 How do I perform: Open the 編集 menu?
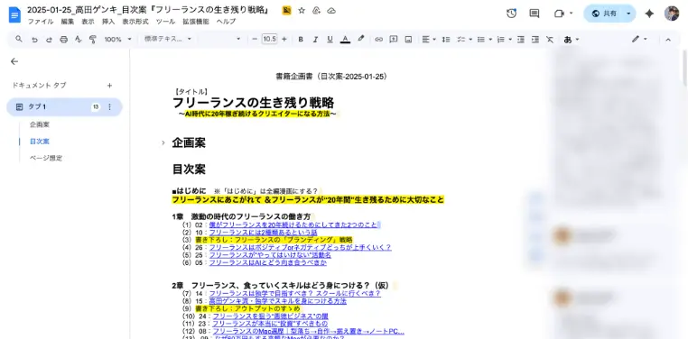tap(67, 22)
